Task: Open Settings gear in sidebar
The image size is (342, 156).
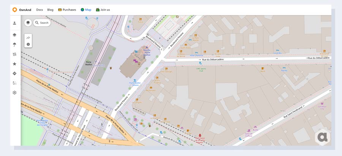Action: (x=14, y=92)
